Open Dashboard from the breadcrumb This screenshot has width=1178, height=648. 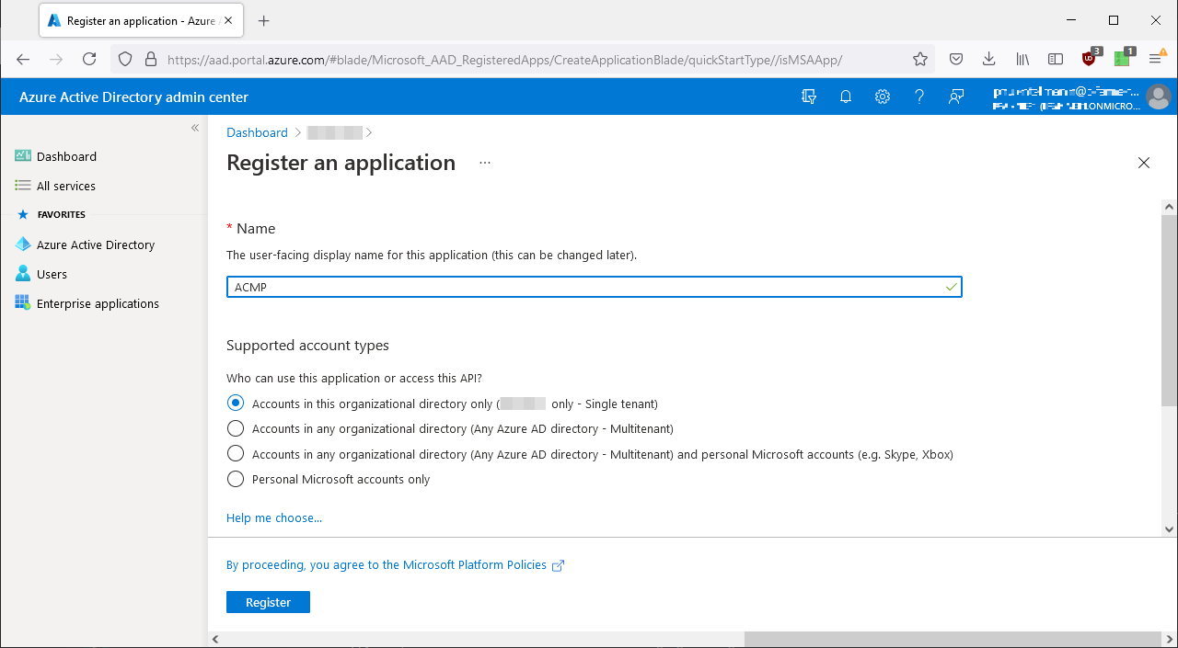click(x=257, y=132)
